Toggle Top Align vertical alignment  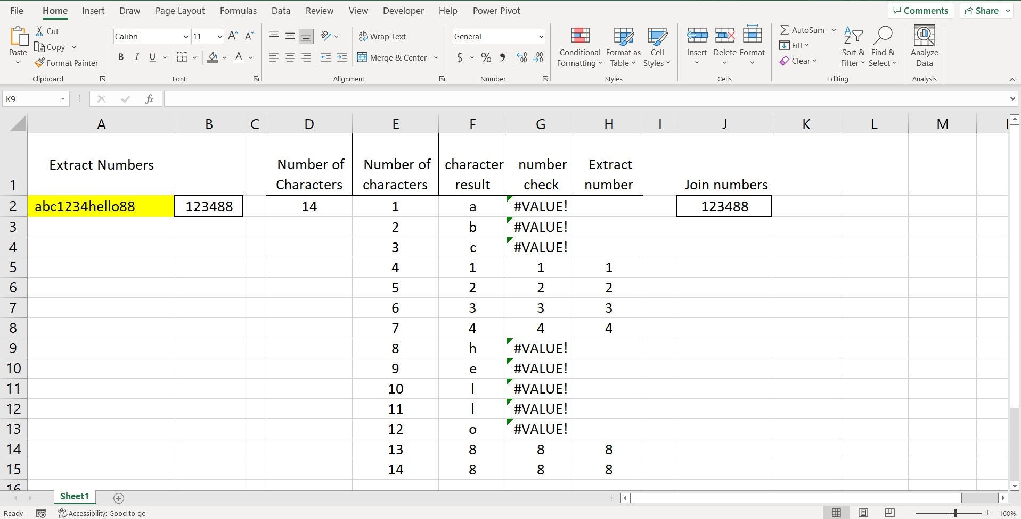[274, 36]
